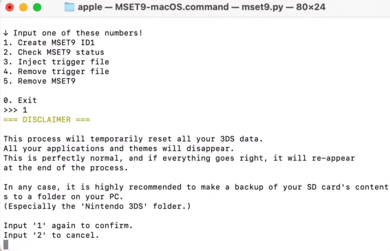Click the '3. Inject trigger file' line
Image resolution: width=390 pixels, height=251 pixels.
tap(56, 62)
